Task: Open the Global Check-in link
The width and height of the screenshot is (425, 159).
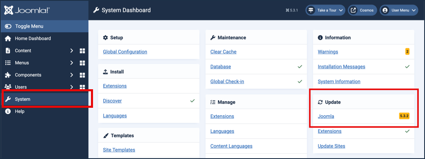Action: tap(227, 81)
